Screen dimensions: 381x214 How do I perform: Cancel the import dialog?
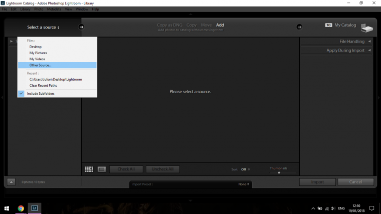click(355, 182)
